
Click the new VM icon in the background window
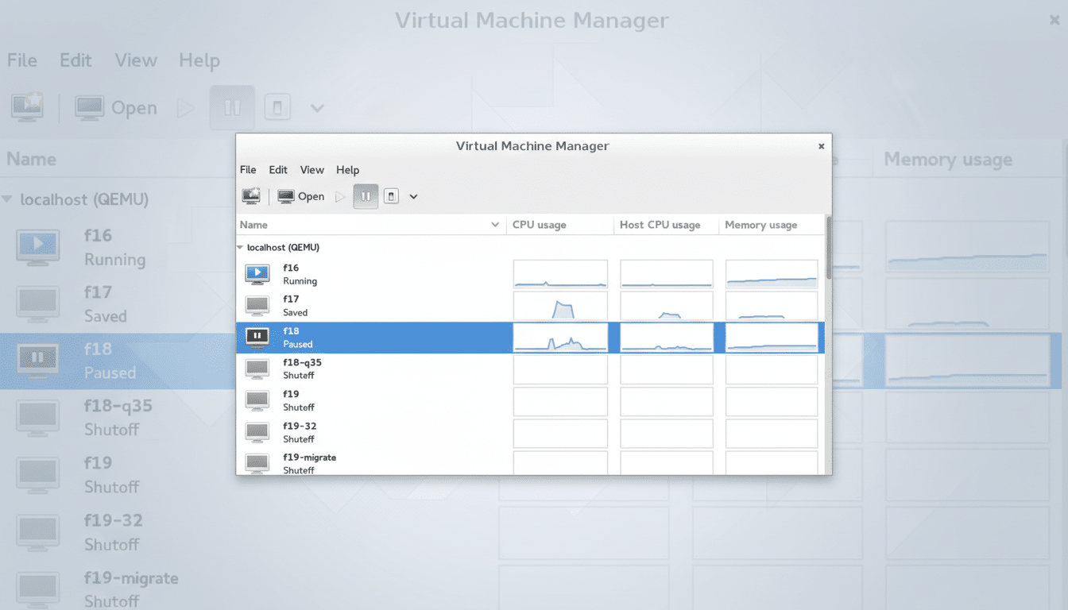(26, 107)
